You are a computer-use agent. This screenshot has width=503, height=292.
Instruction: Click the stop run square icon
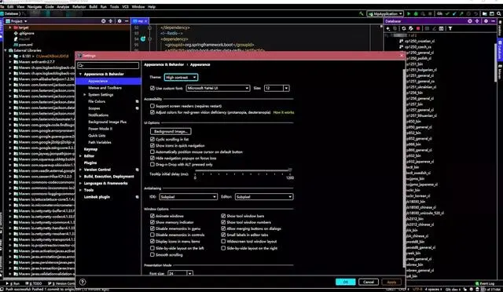pyautogui.click(x=430, y=14)
